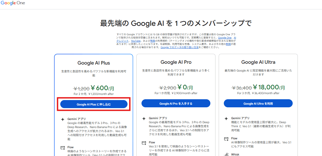The width and height of the screenshot is (322, 156).
Task: Click the Flow icon in the AI Plus card
Action: pyautogui.click(x=63, y=148)
